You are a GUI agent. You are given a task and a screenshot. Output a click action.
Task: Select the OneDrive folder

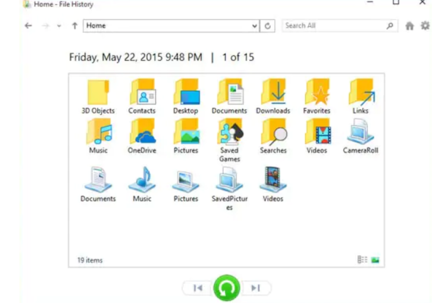coord(142,136)
